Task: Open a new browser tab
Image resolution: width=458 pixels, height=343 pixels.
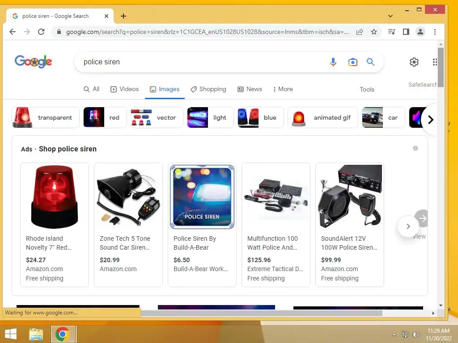Action: 123,16
